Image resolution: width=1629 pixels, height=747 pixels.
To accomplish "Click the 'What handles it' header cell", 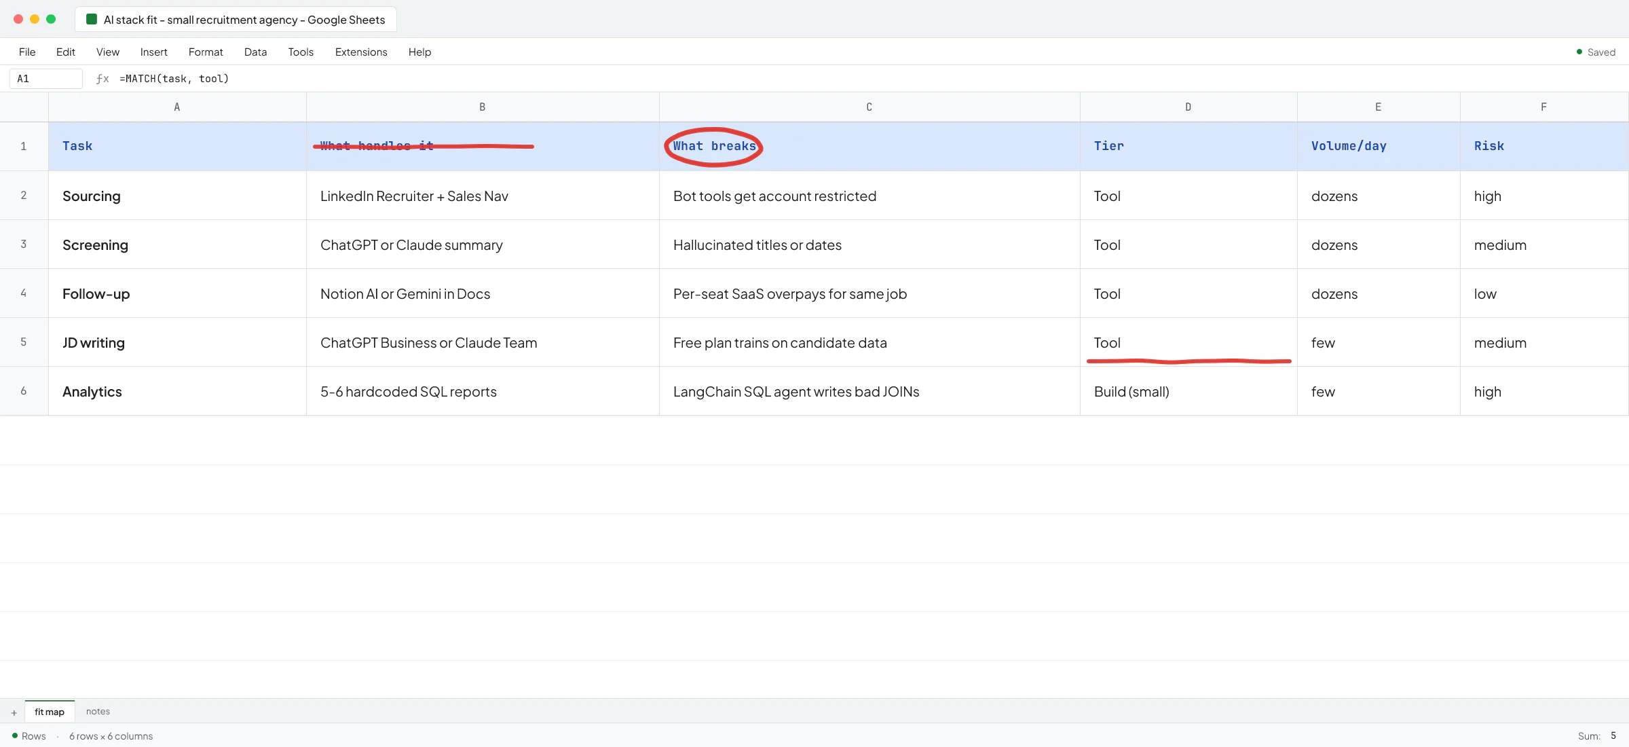I will 483,147.
